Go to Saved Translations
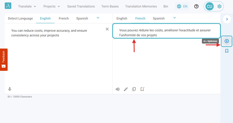Viewport: 233px width, 123px height. (81, 6)
